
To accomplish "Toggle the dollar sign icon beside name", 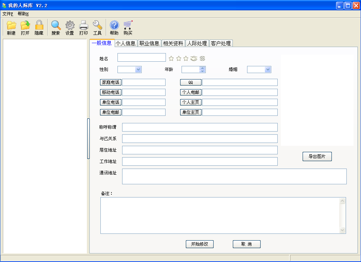I will [x=202, y=58].
